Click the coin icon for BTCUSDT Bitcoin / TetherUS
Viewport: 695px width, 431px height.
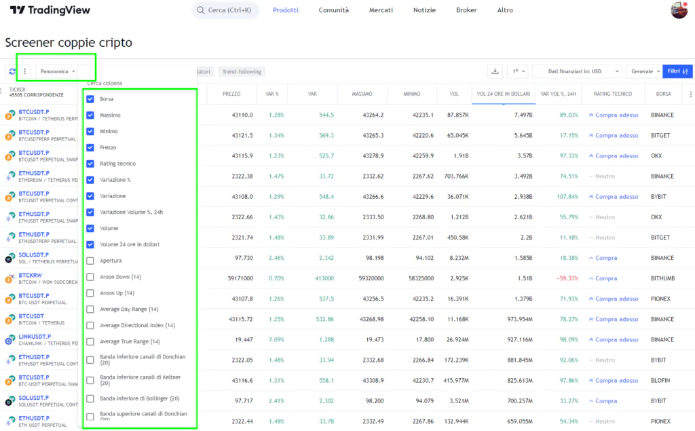coord(10,319)
